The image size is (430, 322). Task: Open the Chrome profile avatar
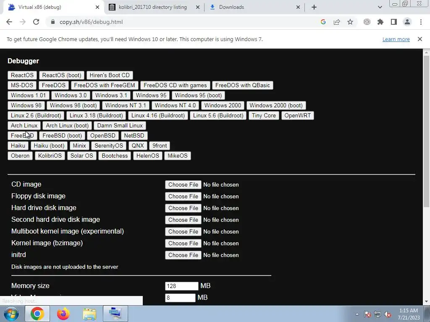coord(407,22)
